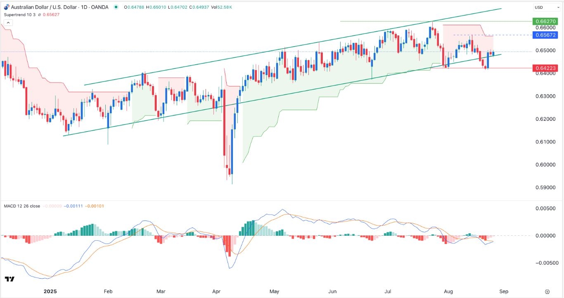Screen dimensions: 564x298
Task: Click the Aug label on the time axis
Action: [449, 291]
